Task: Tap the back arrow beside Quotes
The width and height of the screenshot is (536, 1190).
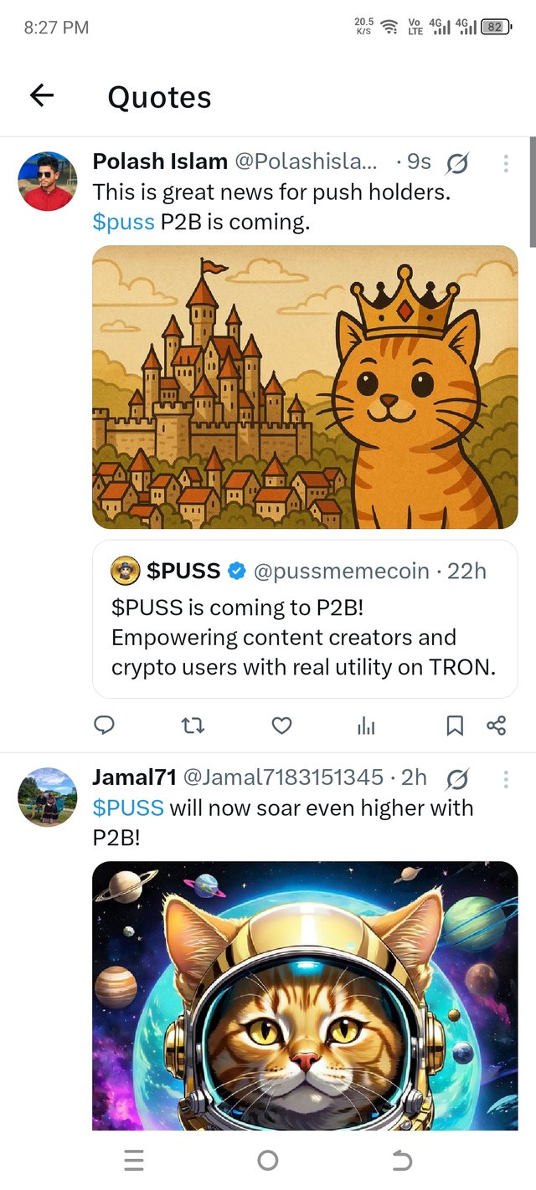Action: pyautogui.click(x=42, y=96)
